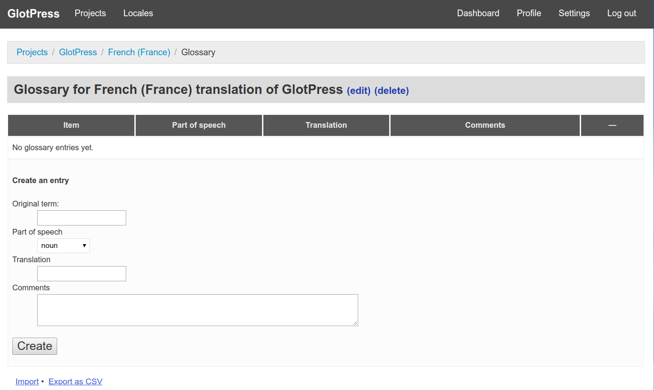654x390 pixels.
Task: Click Export as CSV link
Action: tap(75, 381)
